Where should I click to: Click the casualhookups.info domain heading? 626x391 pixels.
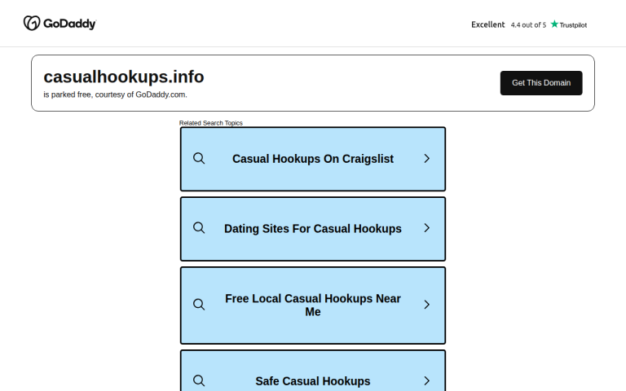[124, 77]
